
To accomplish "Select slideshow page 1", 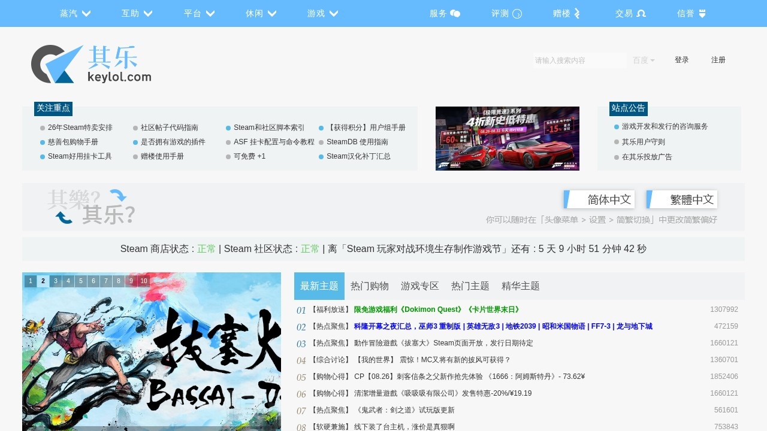I will coord(31,281).
